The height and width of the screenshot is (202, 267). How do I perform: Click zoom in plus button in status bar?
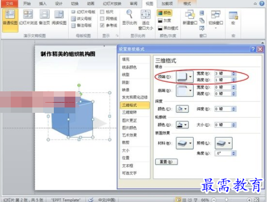pyautogui.click(x=249, y=200)
